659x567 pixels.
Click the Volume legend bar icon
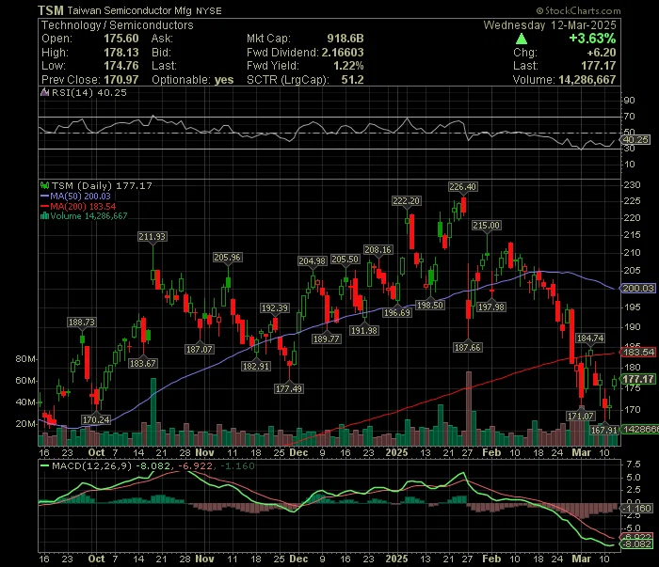pyautogui.click(x=44, y=216)
